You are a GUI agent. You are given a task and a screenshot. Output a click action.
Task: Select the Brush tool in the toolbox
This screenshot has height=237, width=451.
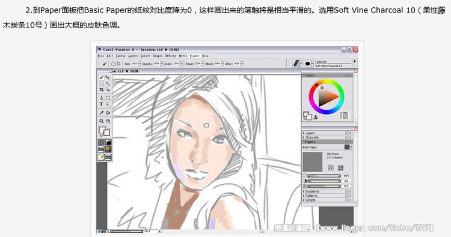click(x=101, y=77)
